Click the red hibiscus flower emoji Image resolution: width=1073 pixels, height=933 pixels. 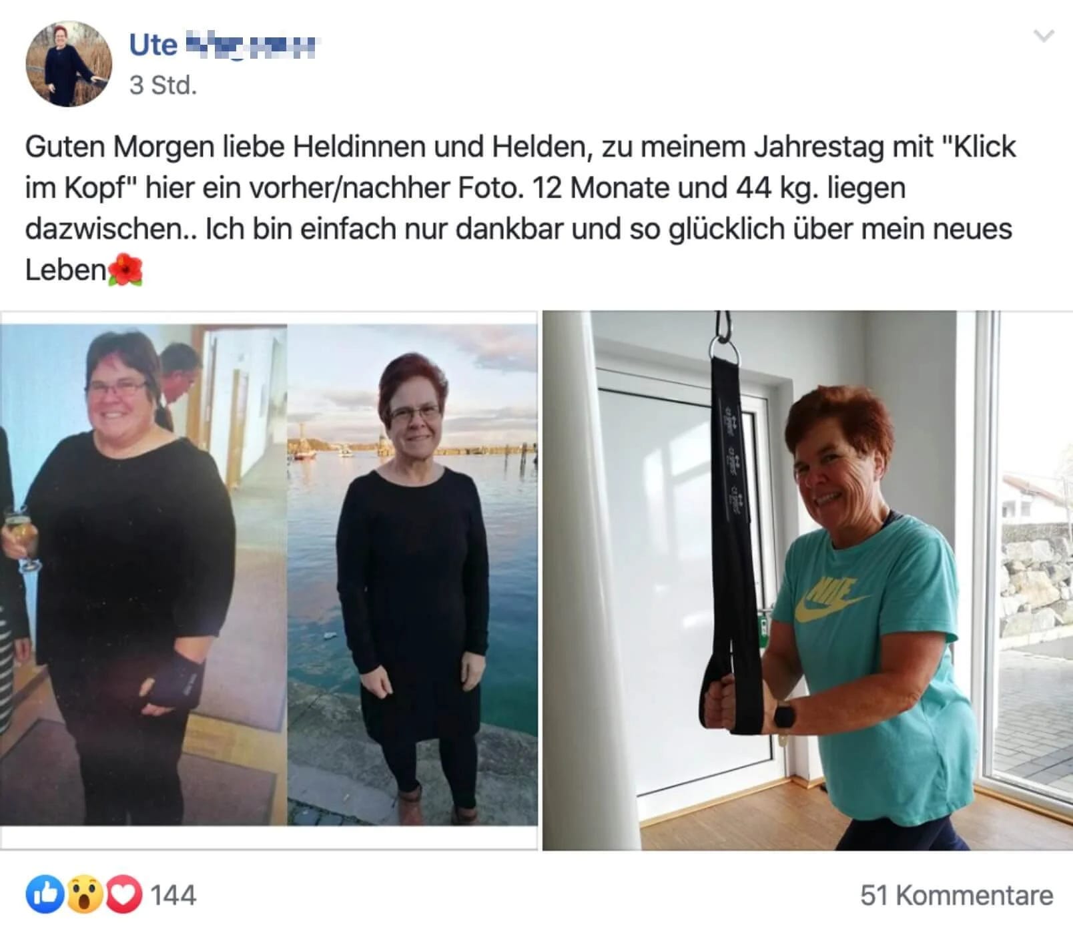(125, 270)
